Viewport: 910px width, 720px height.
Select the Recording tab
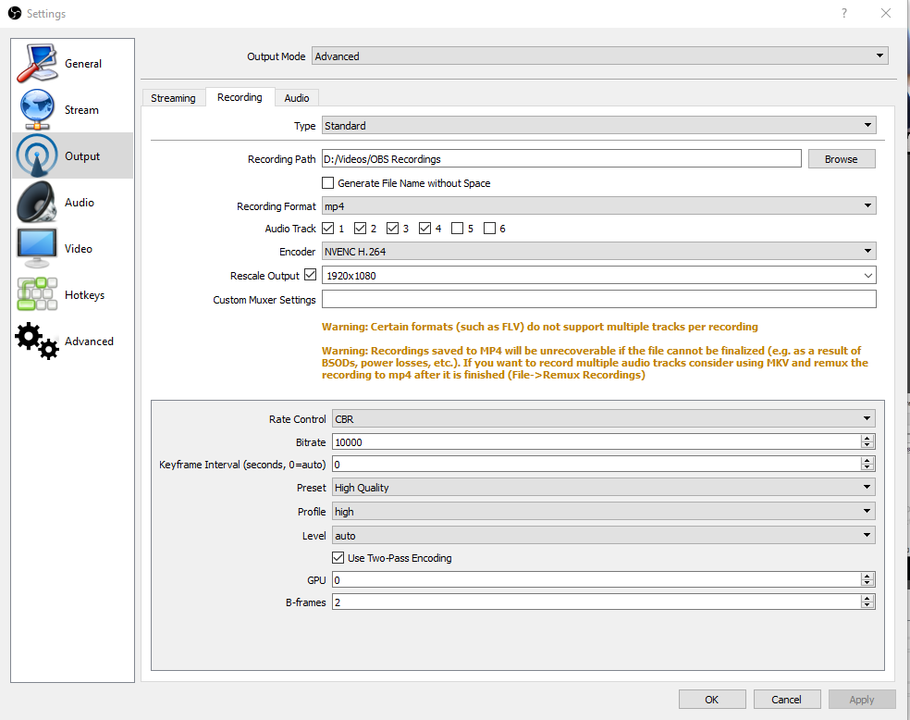pyautogui.click(x=240, y=97)
